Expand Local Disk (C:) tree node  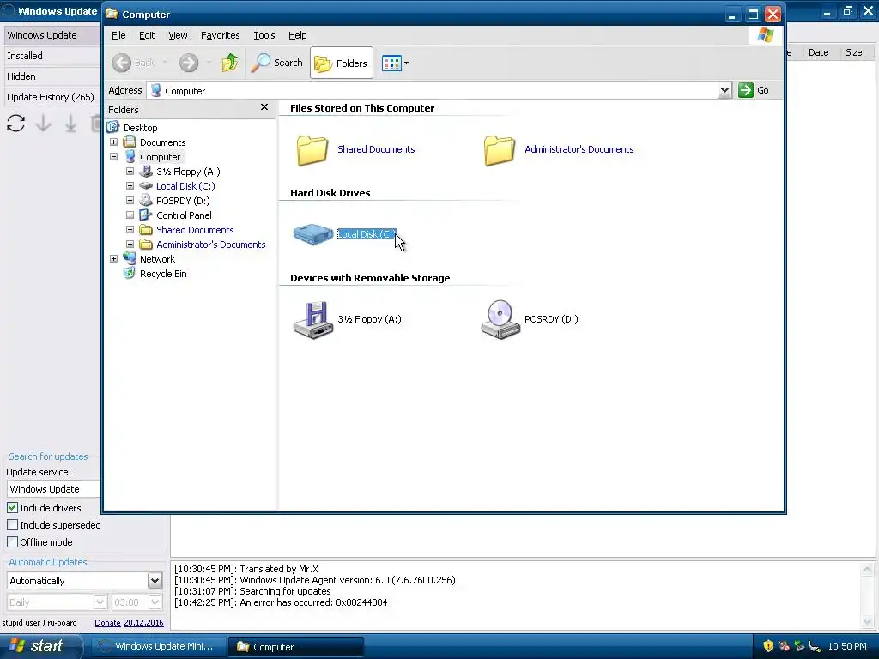(130, 186)
